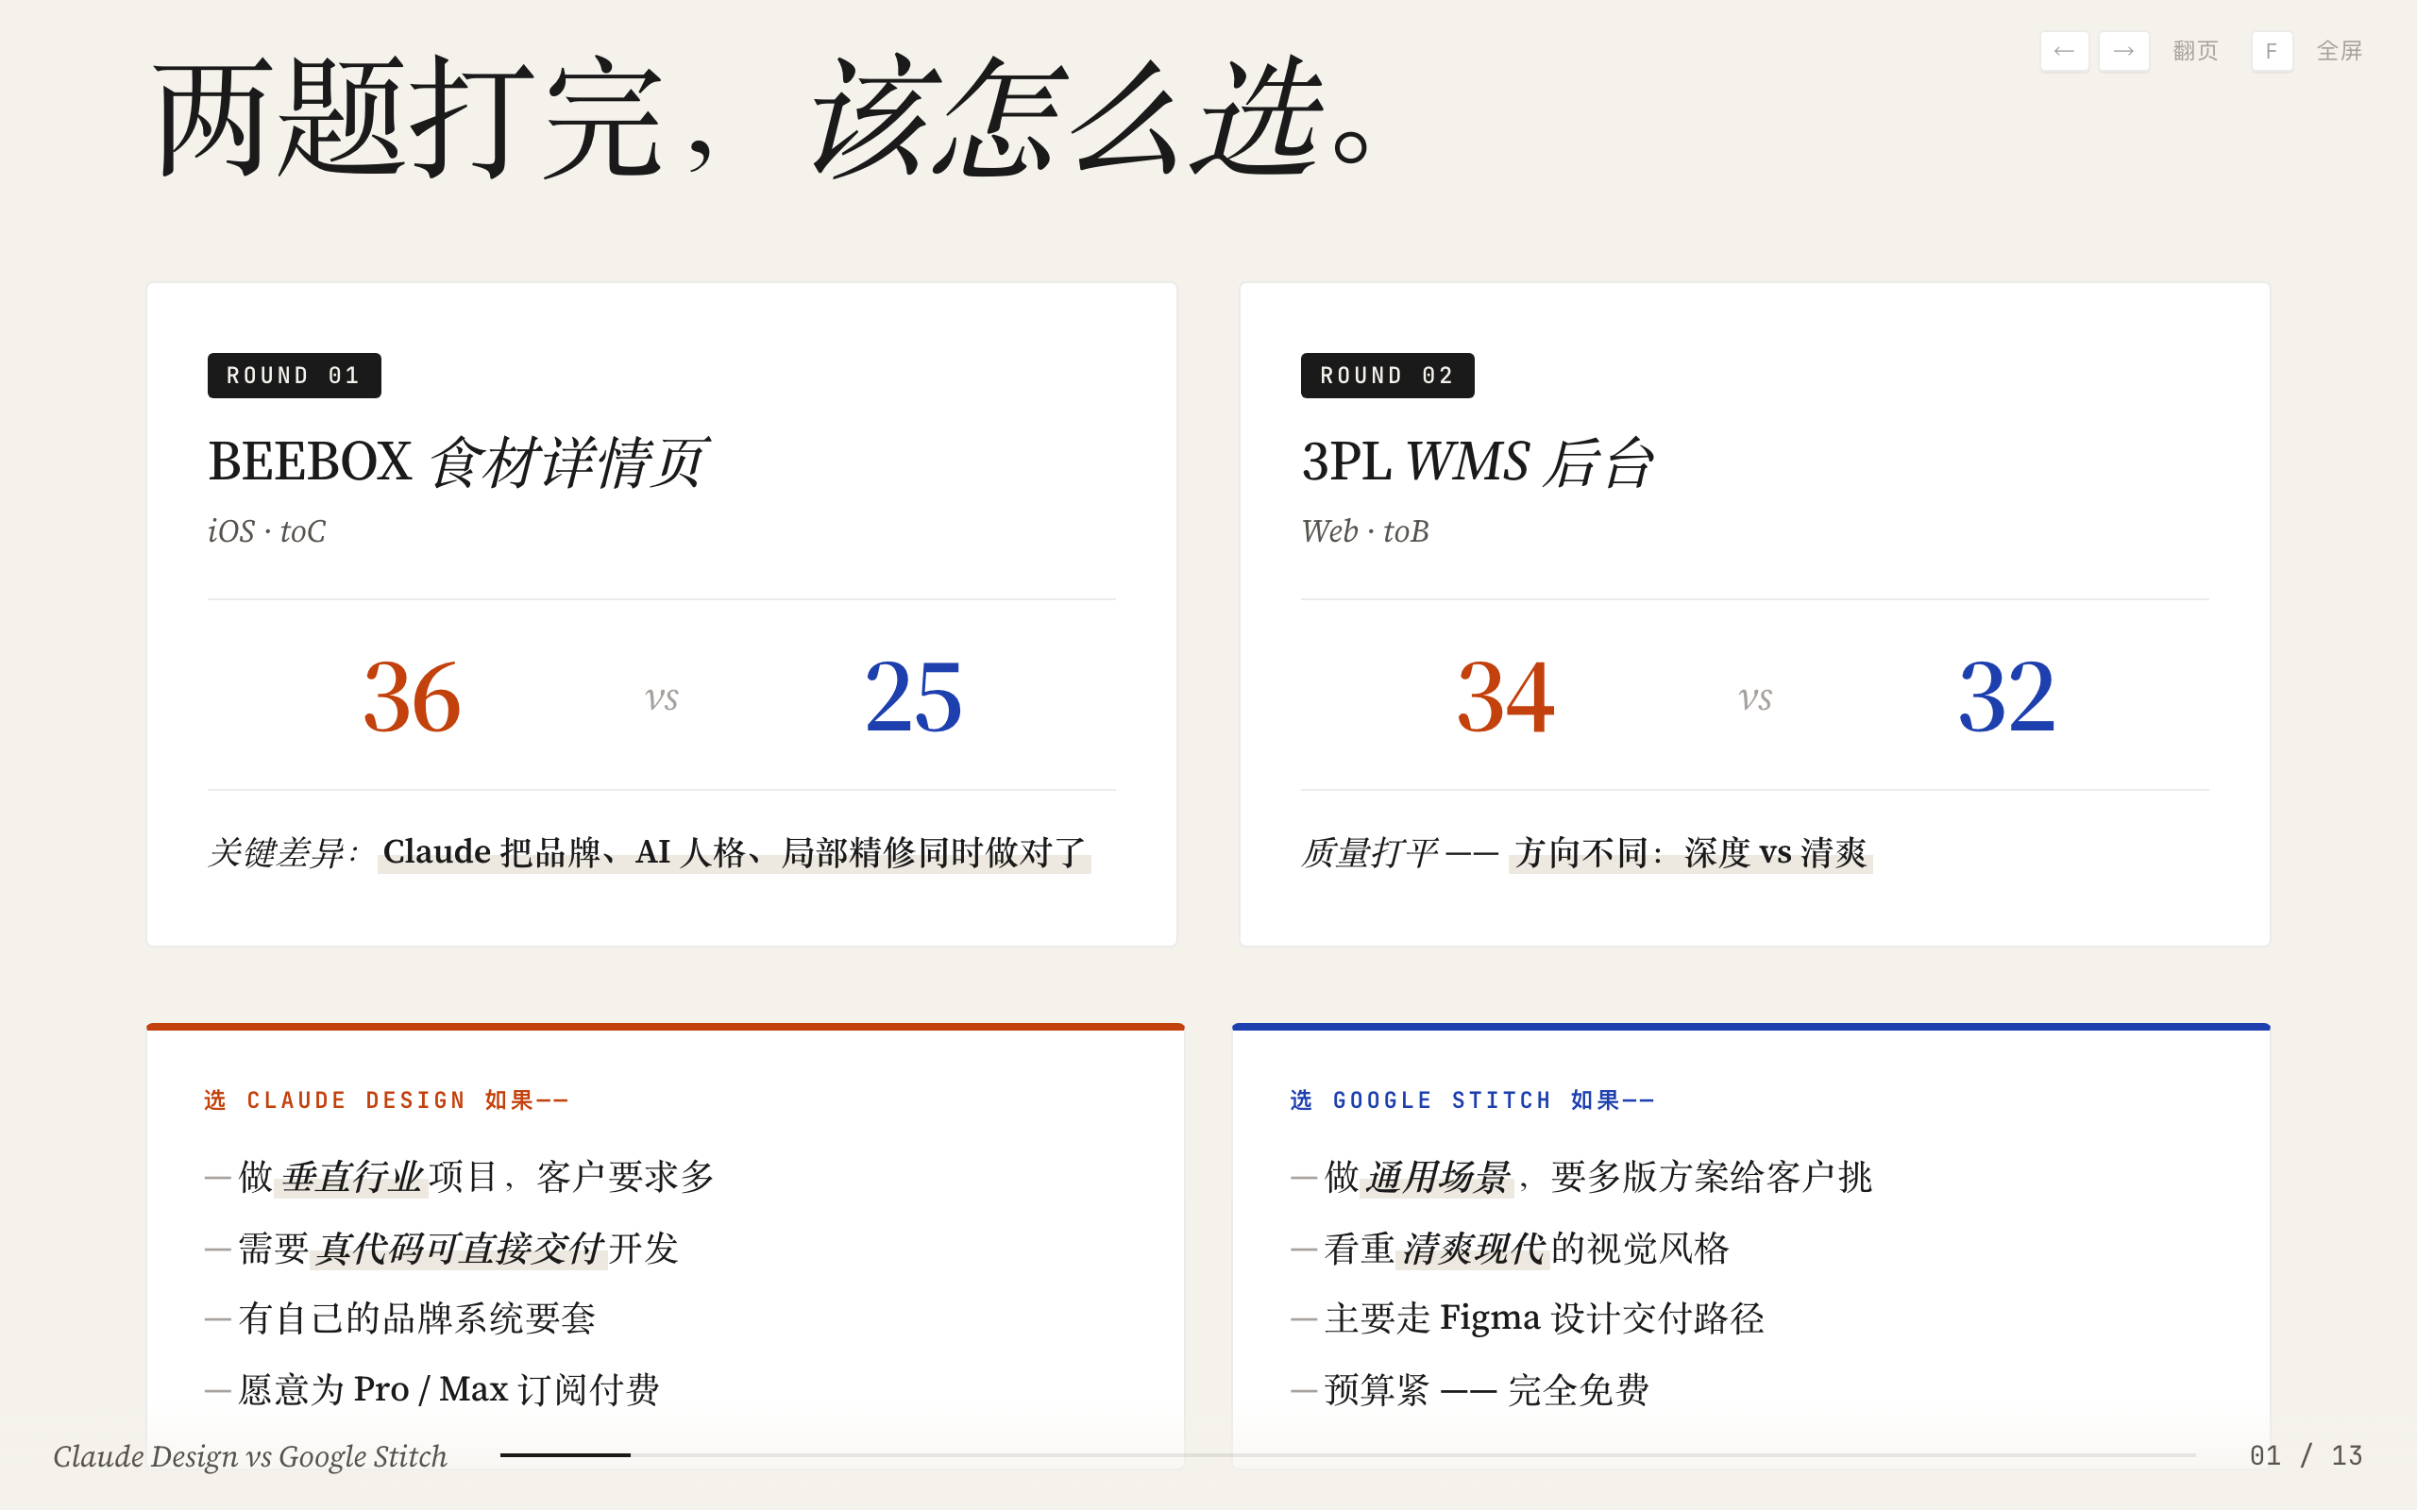2417x1510 pixels.
Task: Click the Web · toB subtitle
Action: [x=1364, y=531]
